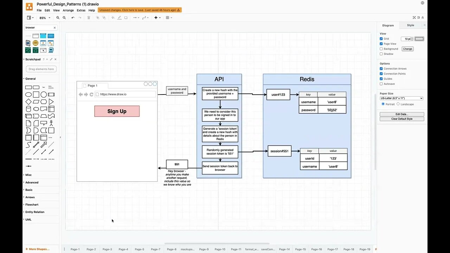Select Landscape orientation radio button

[x=398, y=104]
